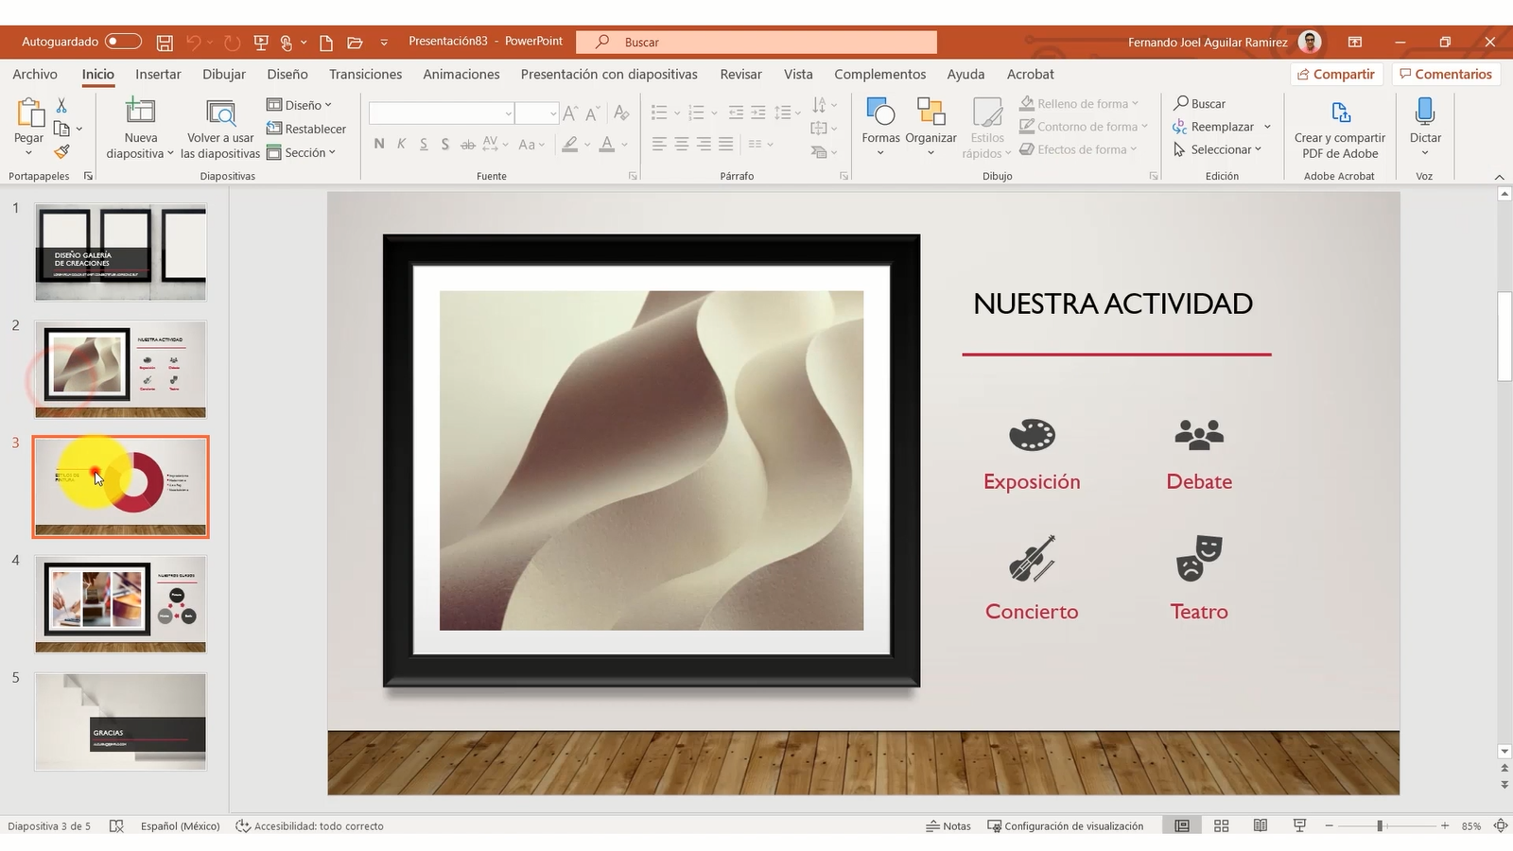
Task: Click the Dictar microphone icon
Action: pos(1425,113)
